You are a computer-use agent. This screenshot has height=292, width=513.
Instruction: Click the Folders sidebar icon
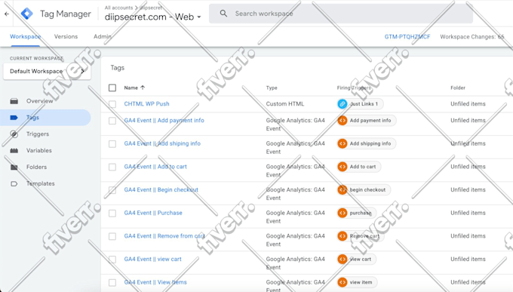click(14, 167)
